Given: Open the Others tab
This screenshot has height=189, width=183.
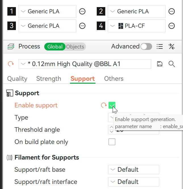Looking at the screenshot, I should click(114, 79).
